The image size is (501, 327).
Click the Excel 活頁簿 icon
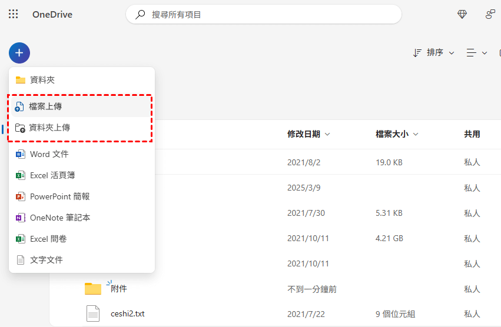coord(21,175)
